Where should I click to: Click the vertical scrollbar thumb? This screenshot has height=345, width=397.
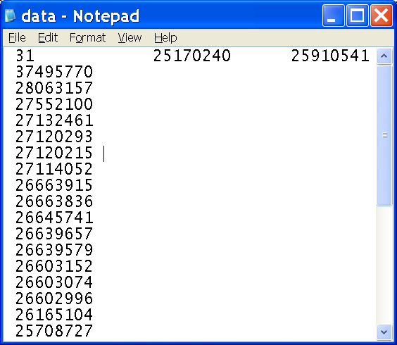(384, 135)
